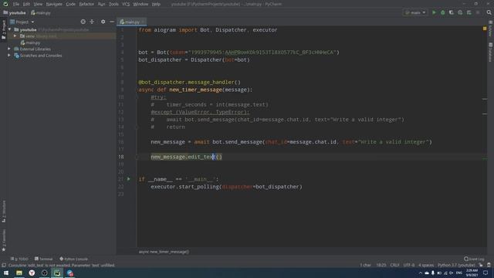
Task: Change CRLF line separator
Action: 394,265
